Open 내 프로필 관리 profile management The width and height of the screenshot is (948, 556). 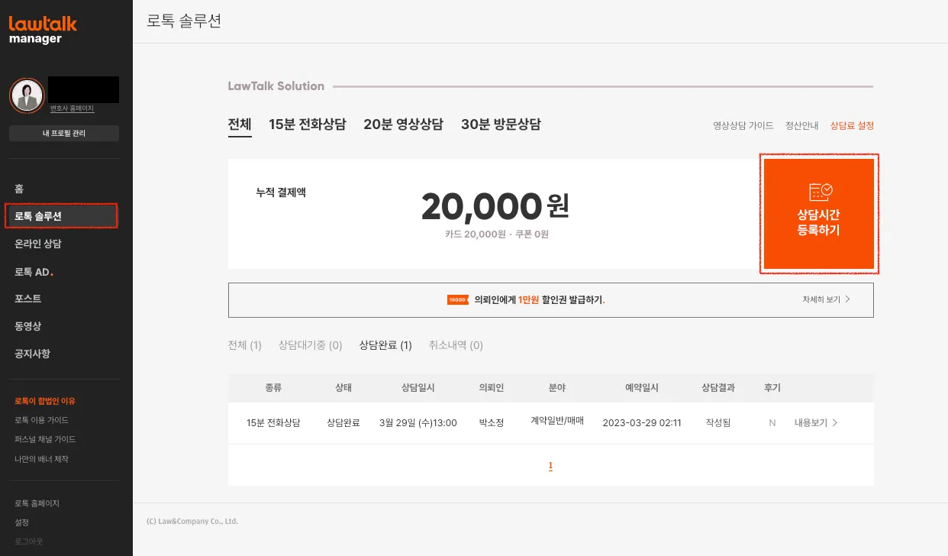tap(64, 134)
